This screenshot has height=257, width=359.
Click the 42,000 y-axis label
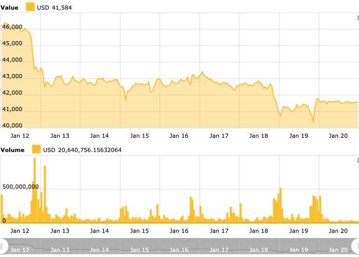click(12, 93)
